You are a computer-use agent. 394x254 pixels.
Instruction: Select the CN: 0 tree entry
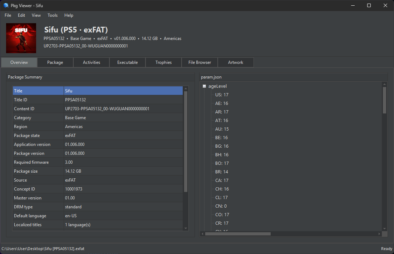(x=221, y=206)
